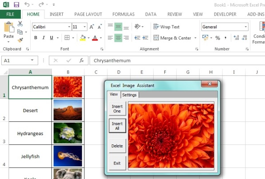Activate the Format Painter brush
This screenshot has height=179, width=265.
click(20, 40)
